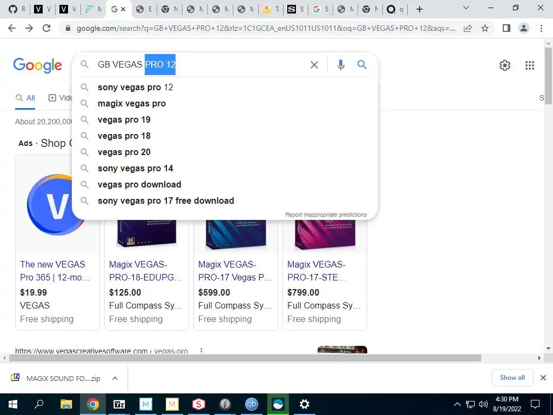Image resolution: width=553 pixels, height=415 pixels.
Task: Open Google settings gear icon
Action: point(505,65)
